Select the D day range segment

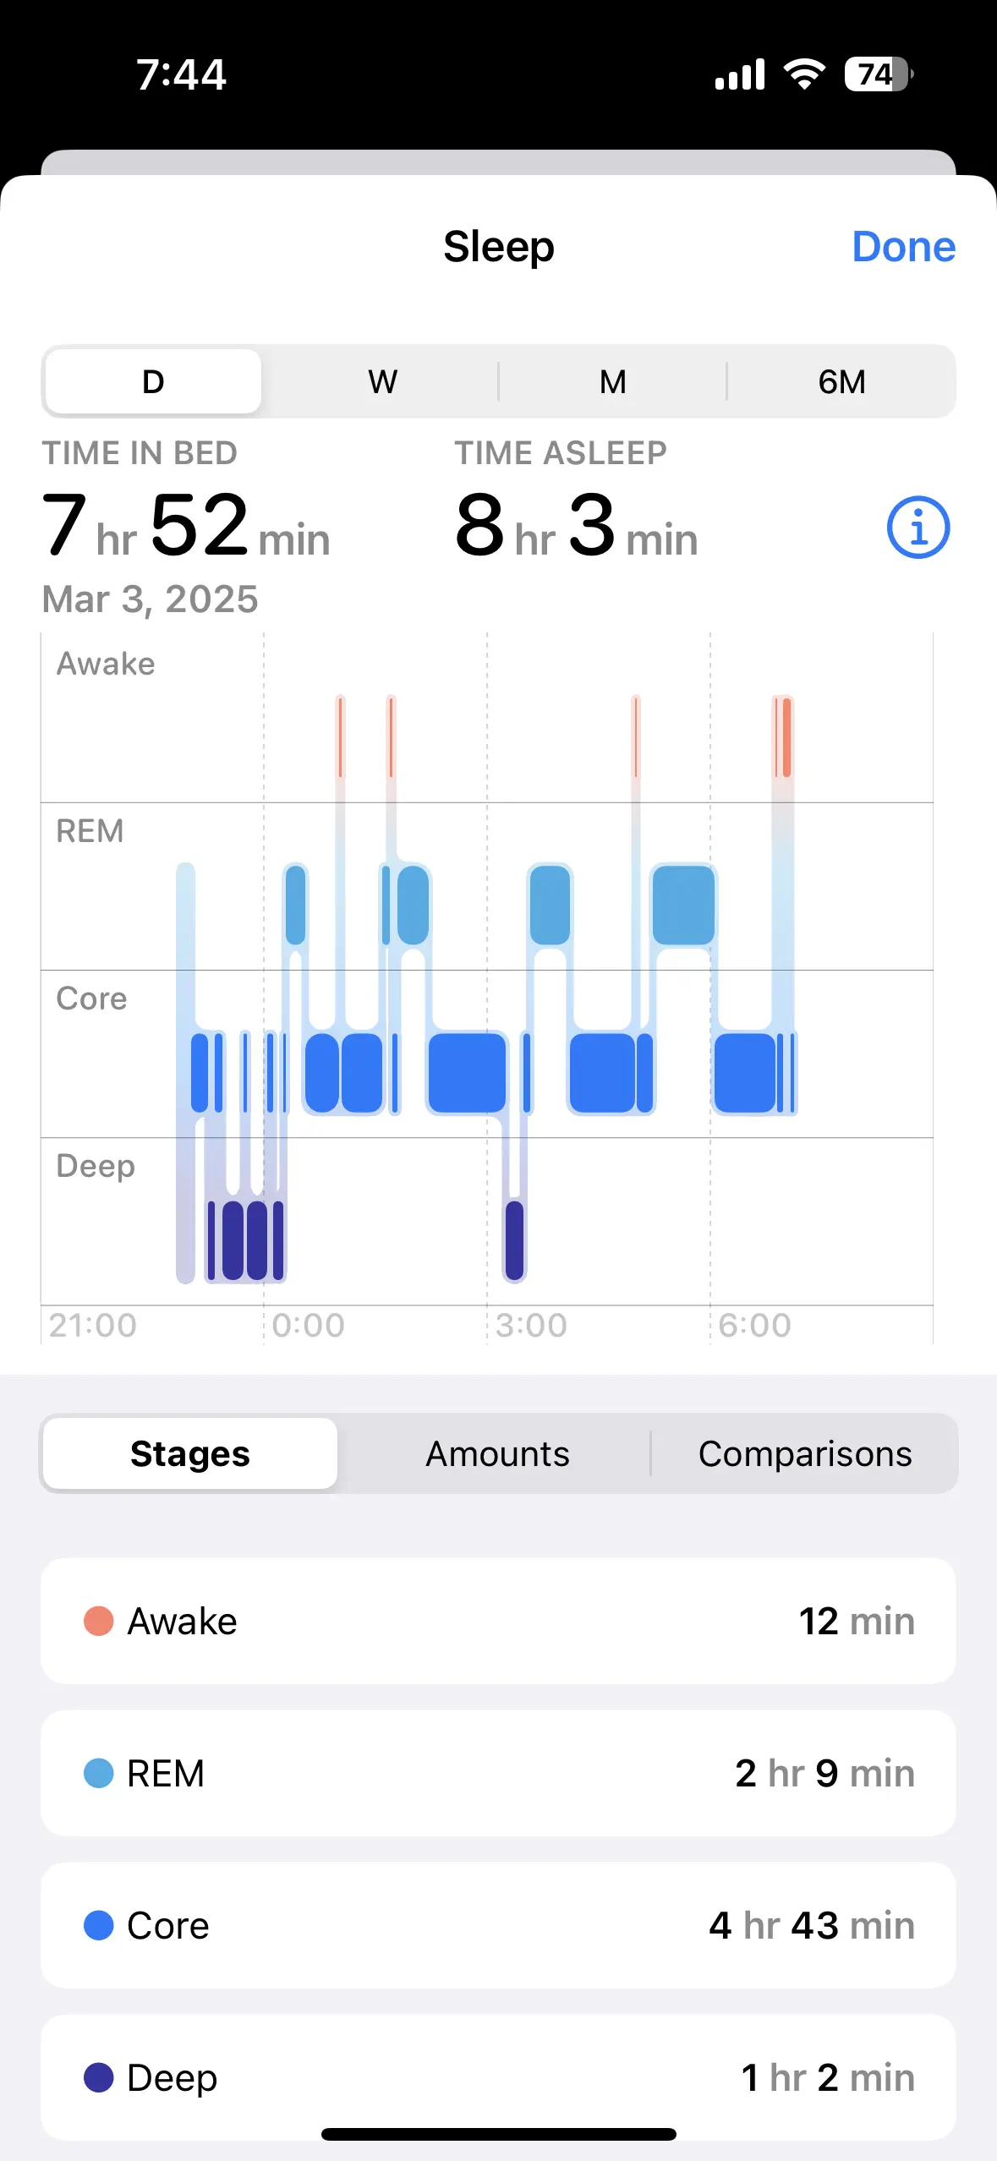(153, 381)
